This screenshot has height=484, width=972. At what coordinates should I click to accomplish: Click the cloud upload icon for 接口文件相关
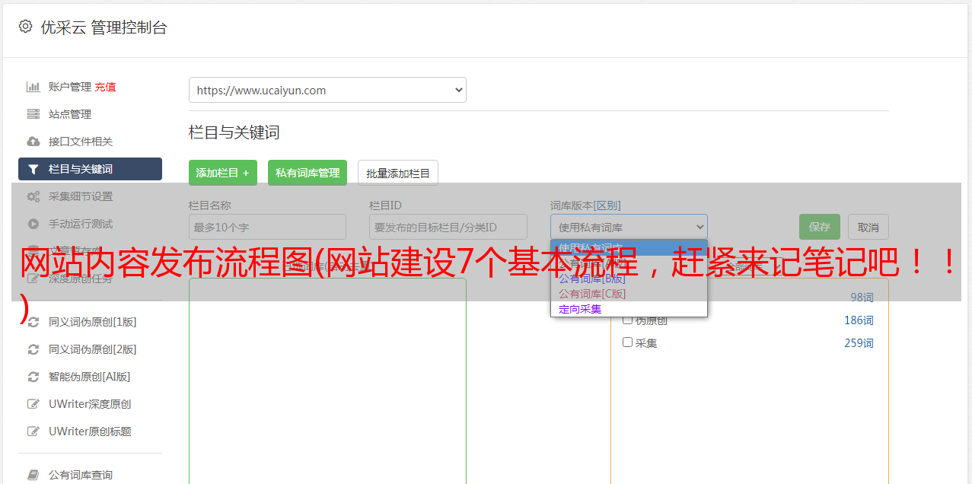coord(33,142)
